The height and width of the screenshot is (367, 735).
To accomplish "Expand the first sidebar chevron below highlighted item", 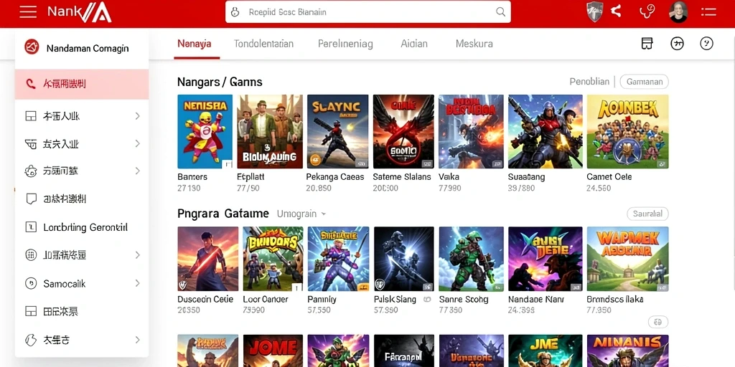I will click(137, 115).
